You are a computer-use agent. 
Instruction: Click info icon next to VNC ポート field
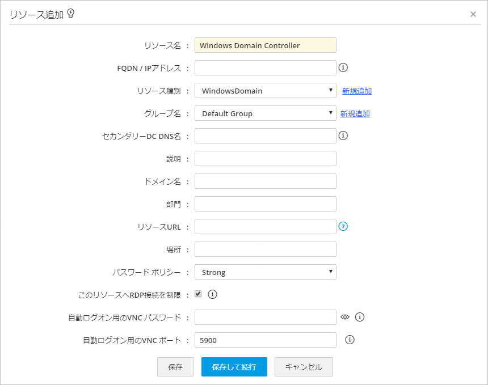(350, 340)
